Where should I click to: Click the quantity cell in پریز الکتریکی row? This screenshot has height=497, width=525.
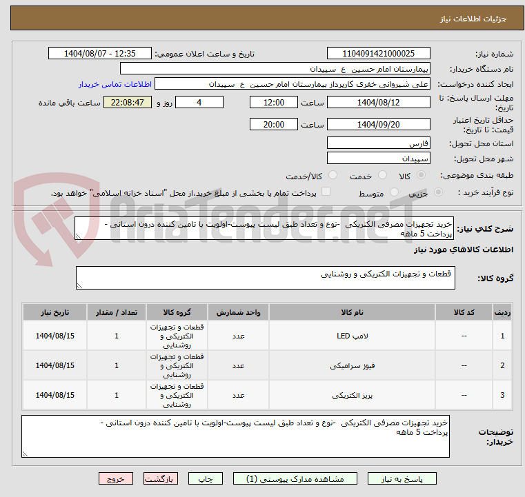click(x=117, y=396)
